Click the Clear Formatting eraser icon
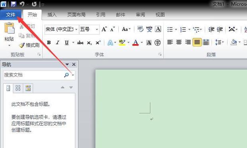The width and height of the screenshot is (247, 148). point(140,29)
